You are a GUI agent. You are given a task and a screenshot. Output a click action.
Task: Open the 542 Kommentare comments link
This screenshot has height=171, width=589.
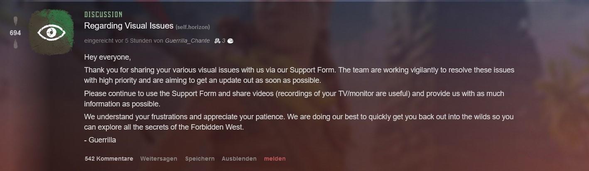109,159
